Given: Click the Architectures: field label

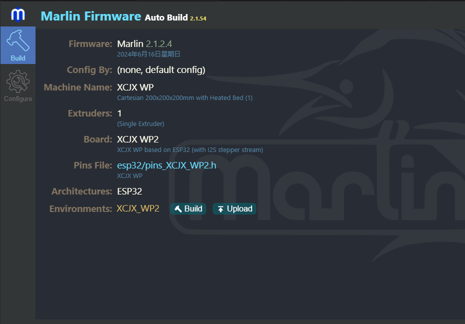Looking at the screenshot, I should click(x=82, y=191).
